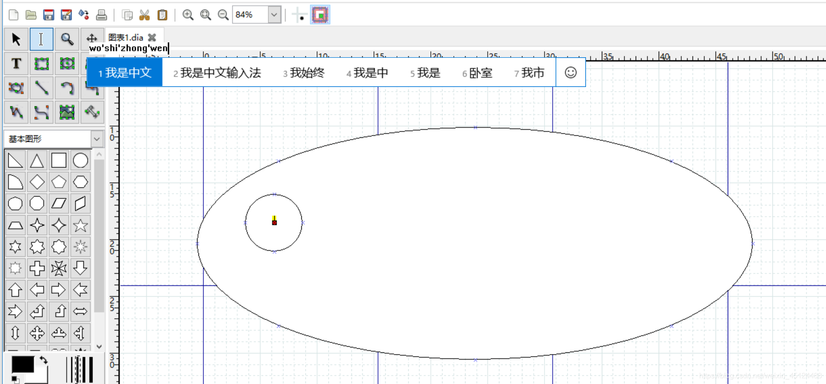Open the IME emoji panel
Screen dimensions: 826x384
(x=571, y=73)
